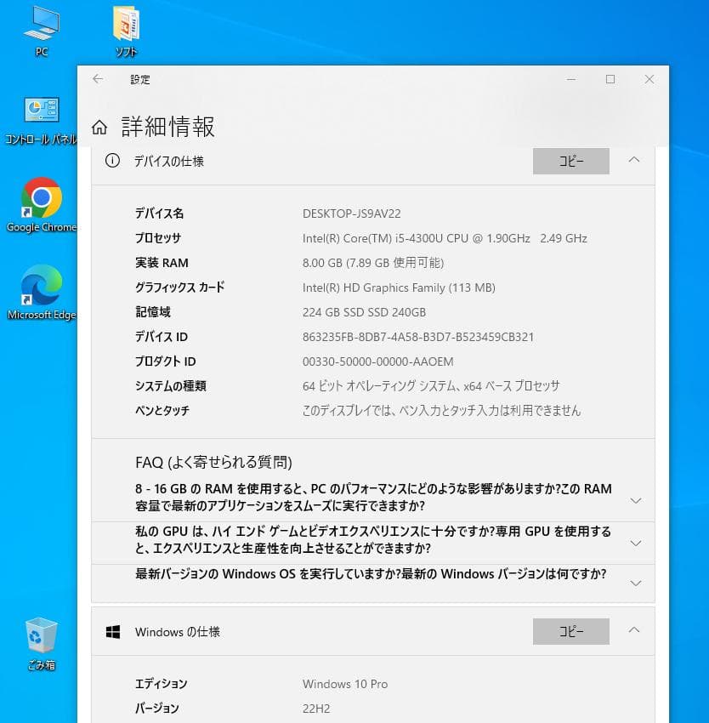Click コピー to copy device specifications
This screenshot has width=709, height=723.
pos(570,161)
